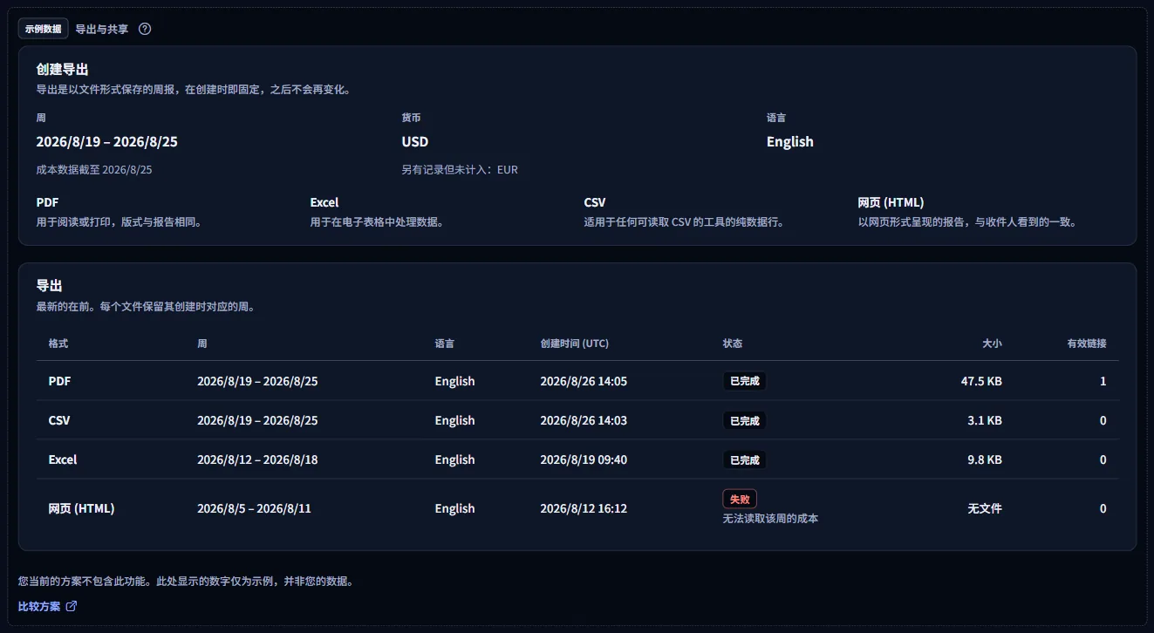Click the 失败 status badge
The height and width of the screenshot is (633, 1154).
pos(740,499)
